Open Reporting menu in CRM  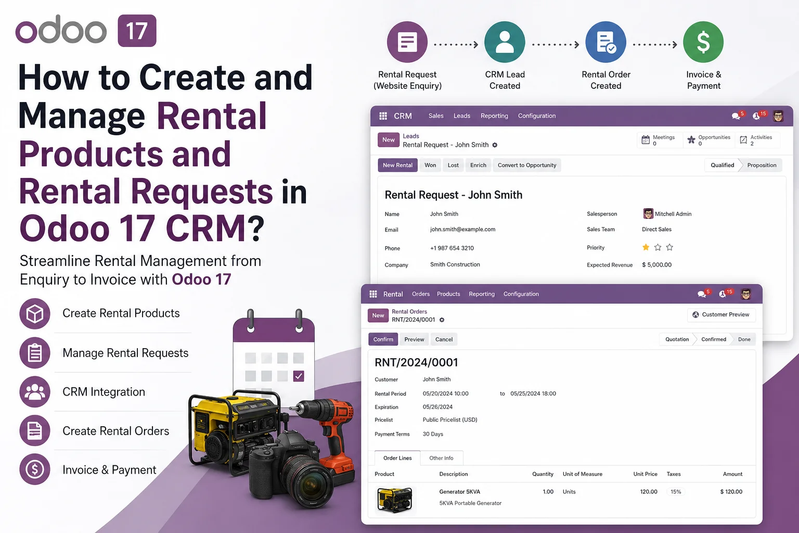(x=494, y=116)
